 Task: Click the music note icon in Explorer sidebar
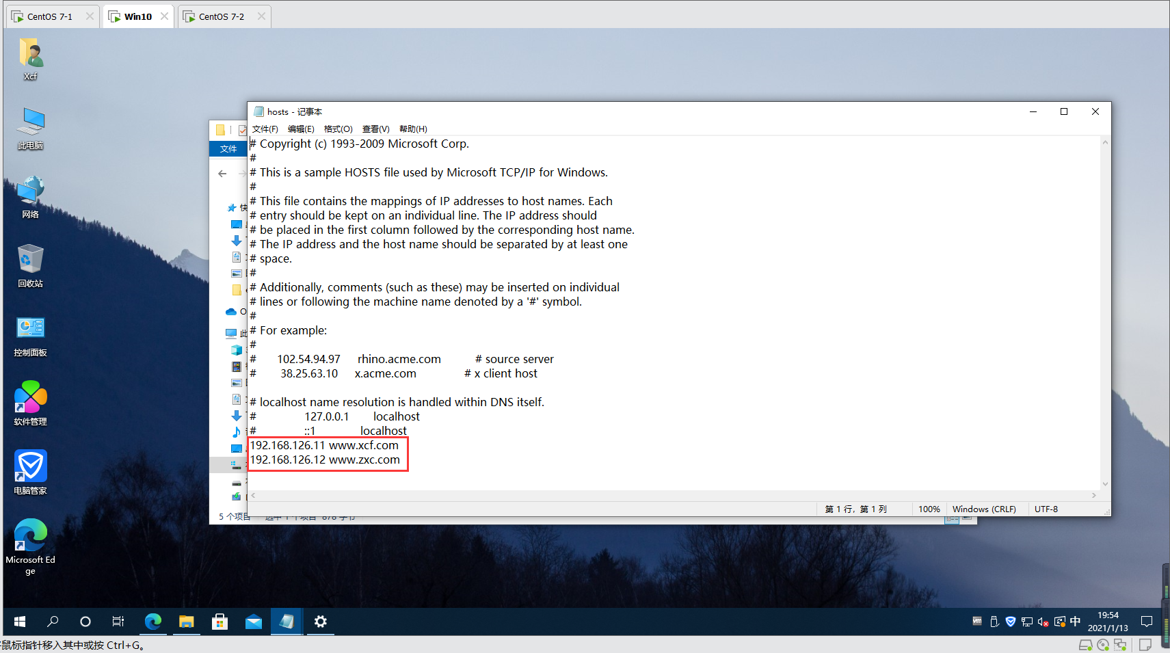click(237, 431)
